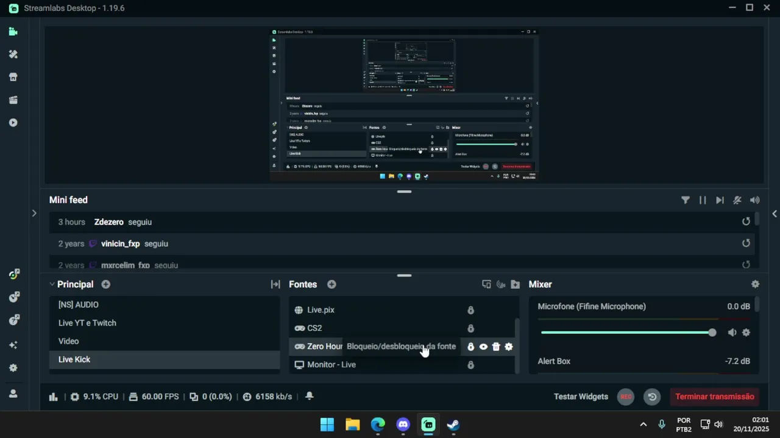Image resolution: width=780 pixels, height=438 pixels.
Task: Open performance stats bar-chart icon
Action: pyautogui.click(x=54, y=397)
